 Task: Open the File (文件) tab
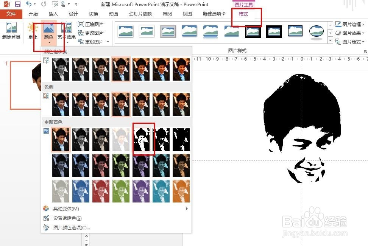coord(11,14)
